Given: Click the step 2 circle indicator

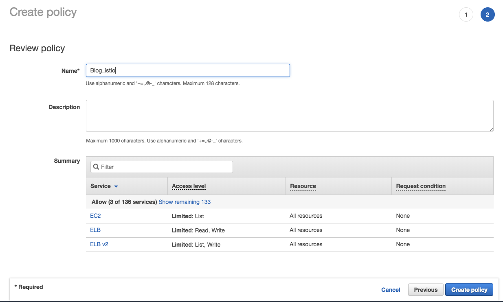Looking at the screenshot, I should pyautogui.click(x=487, y=15).
